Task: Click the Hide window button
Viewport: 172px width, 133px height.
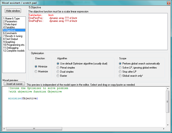Action: point(13,11)
